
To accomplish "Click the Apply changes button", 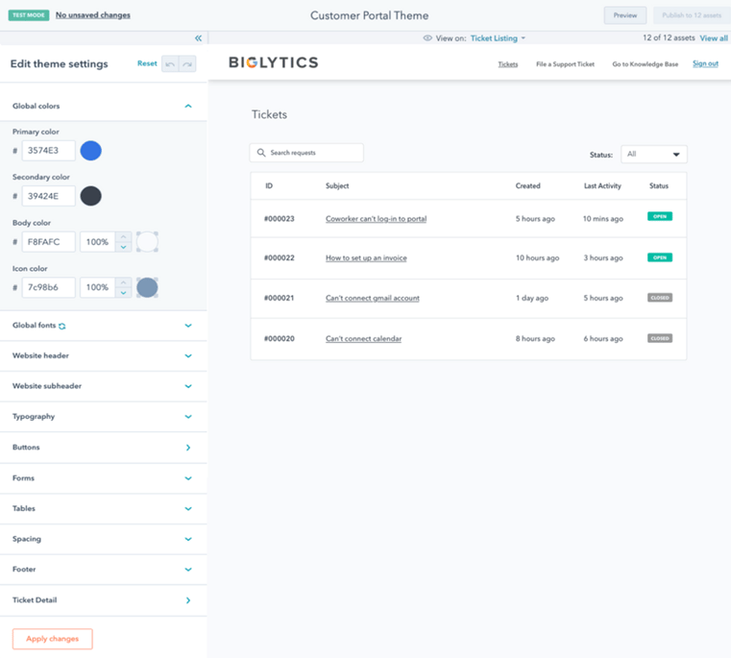I will (x=52, y=639).
